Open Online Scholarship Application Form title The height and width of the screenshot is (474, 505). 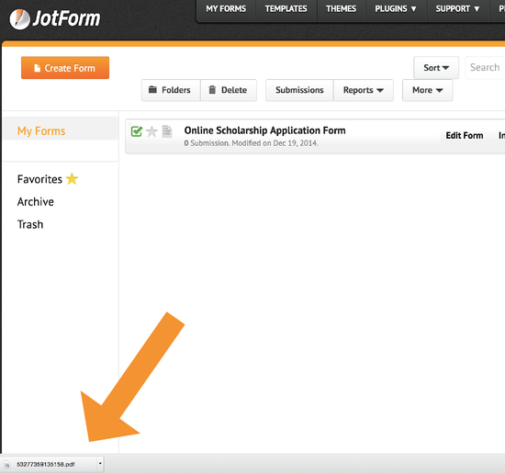(x=264, y=130)
